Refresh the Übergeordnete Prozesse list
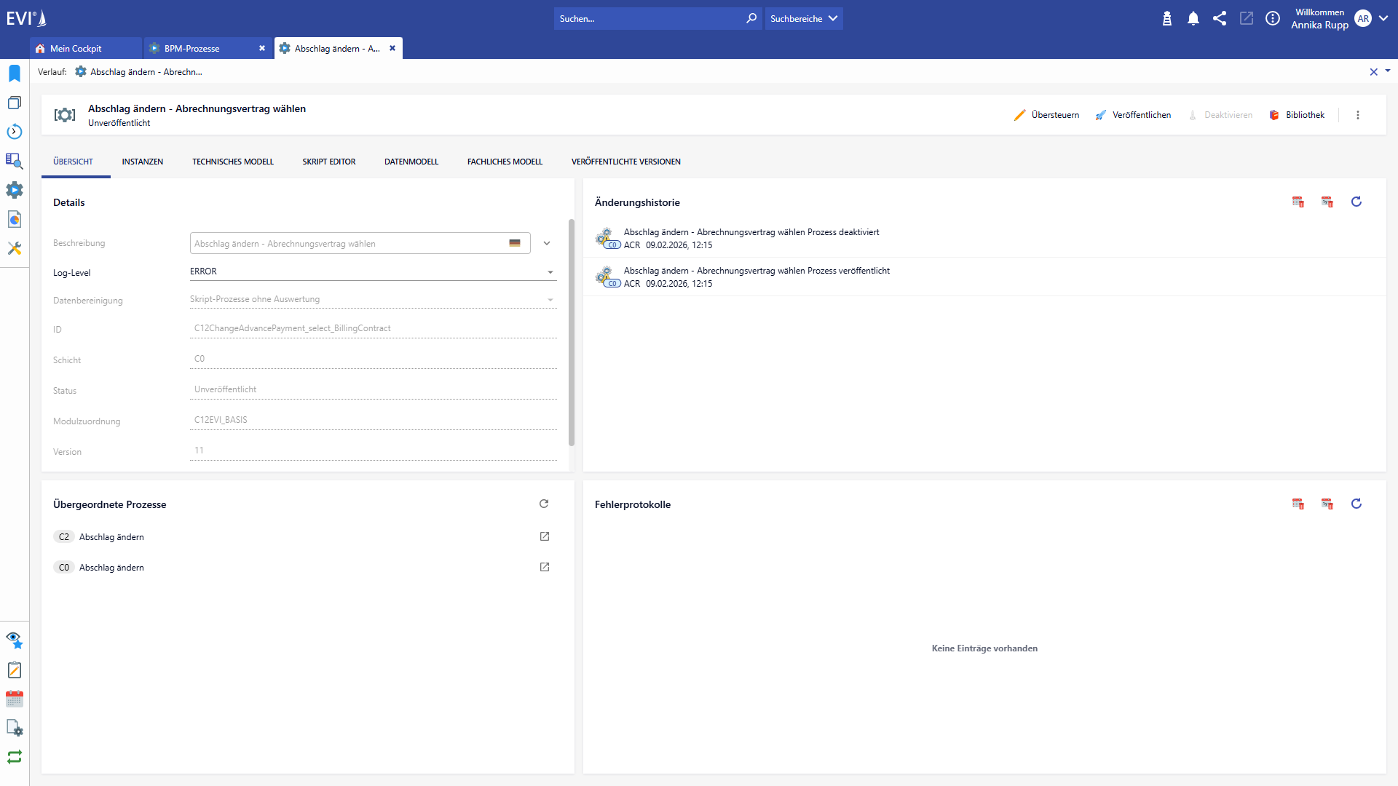Viewport: 1398px width, 786px height. click(544, 504)
